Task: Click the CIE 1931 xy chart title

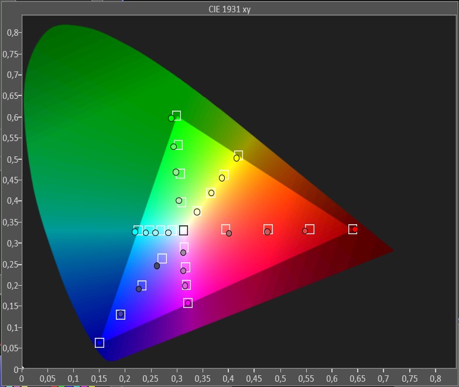Action: pos(229,9)
